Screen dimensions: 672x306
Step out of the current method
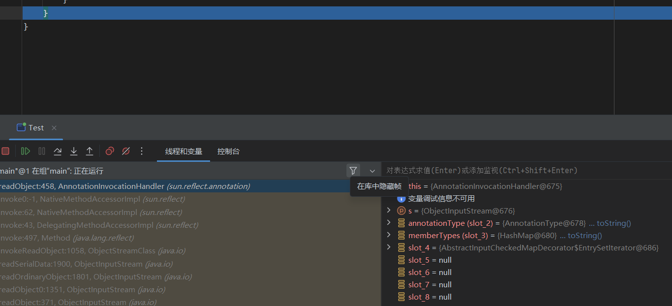coord(90,151)
